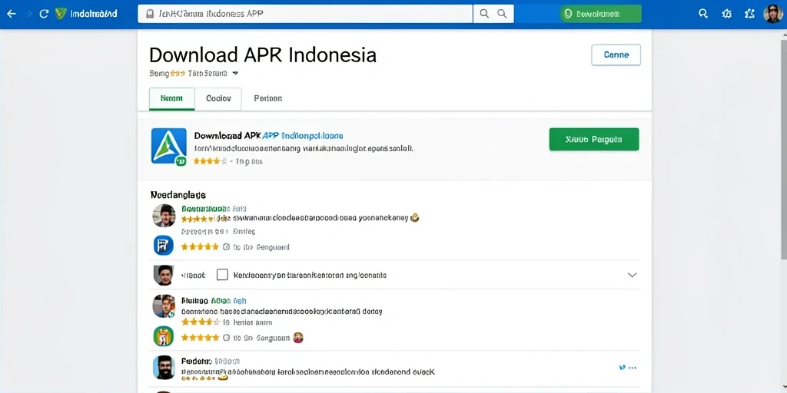Click the green shield site logo
Screen dimensions: 787x393
point(61,14)
